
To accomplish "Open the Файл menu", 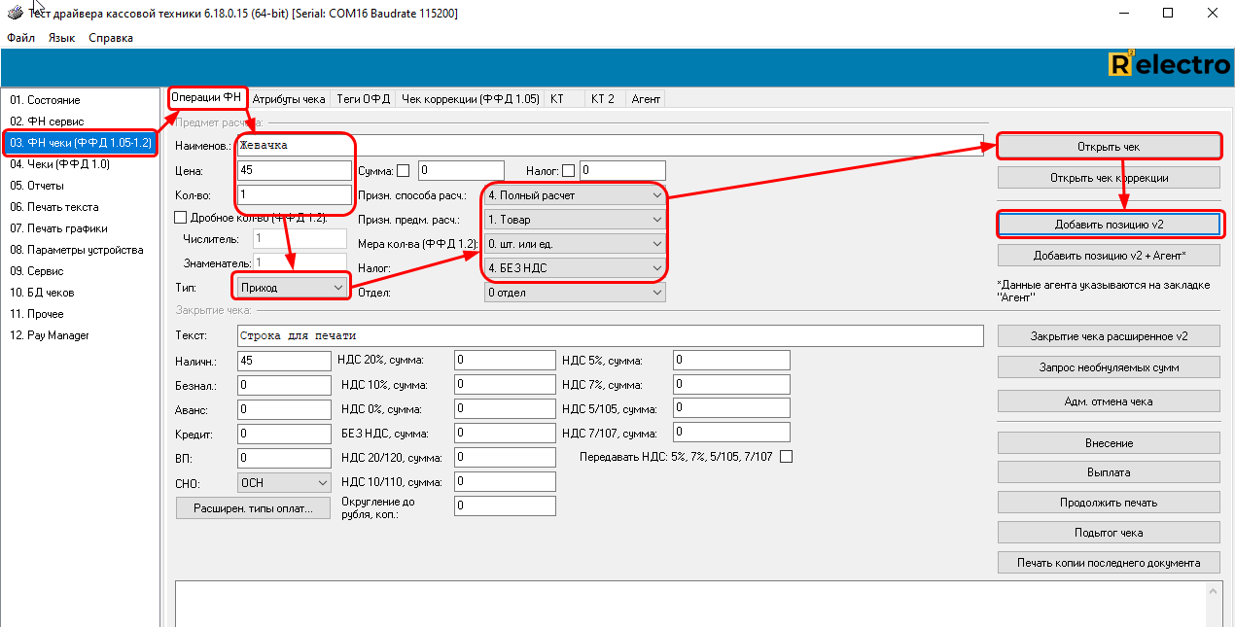I will coord(20,38).
